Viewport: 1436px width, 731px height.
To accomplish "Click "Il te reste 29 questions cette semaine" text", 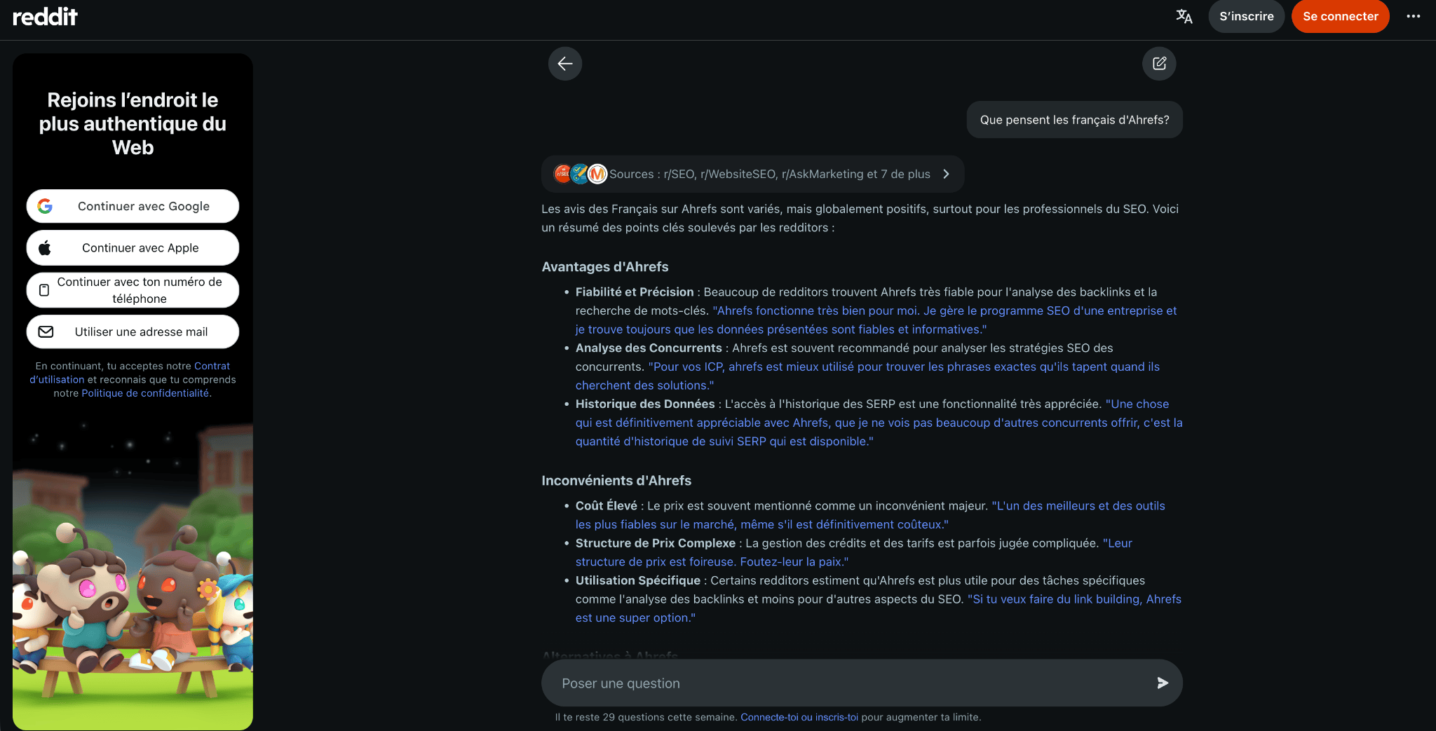I will pyautogui.click(x=646, y=717).
